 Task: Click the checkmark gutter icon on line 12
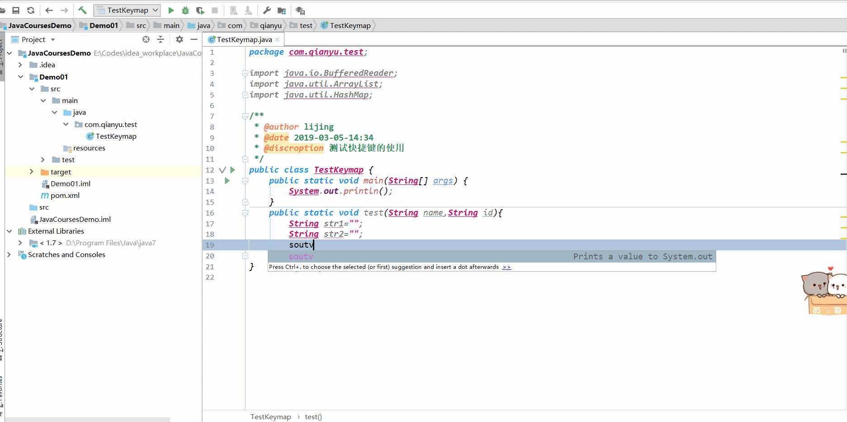click(x=222, y=170)
